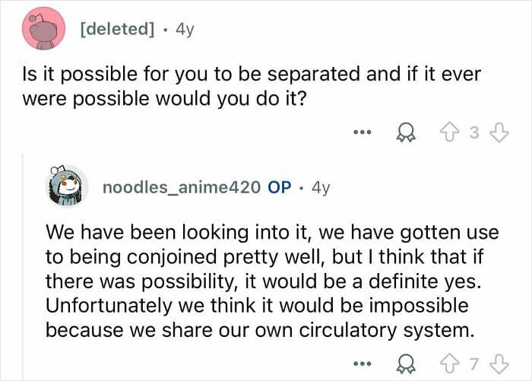Screen dimensions: 532x381
Task: Click the OP badge beside noodles_anime420
Action: tap(279, 187)
